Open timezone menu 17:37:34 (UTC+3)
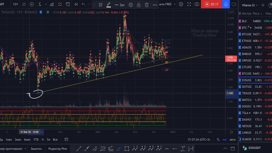The width and height of the screenshot is (272, 153). 198,139
